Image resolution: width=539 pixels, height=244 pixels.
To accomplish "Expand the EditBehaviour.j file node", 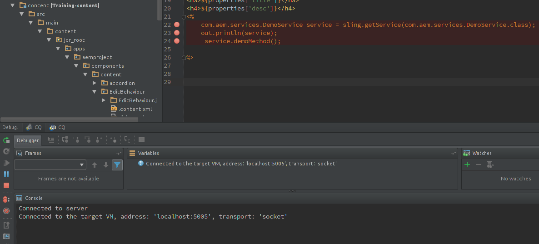I will pyautogui.click(x=104, y=100).
